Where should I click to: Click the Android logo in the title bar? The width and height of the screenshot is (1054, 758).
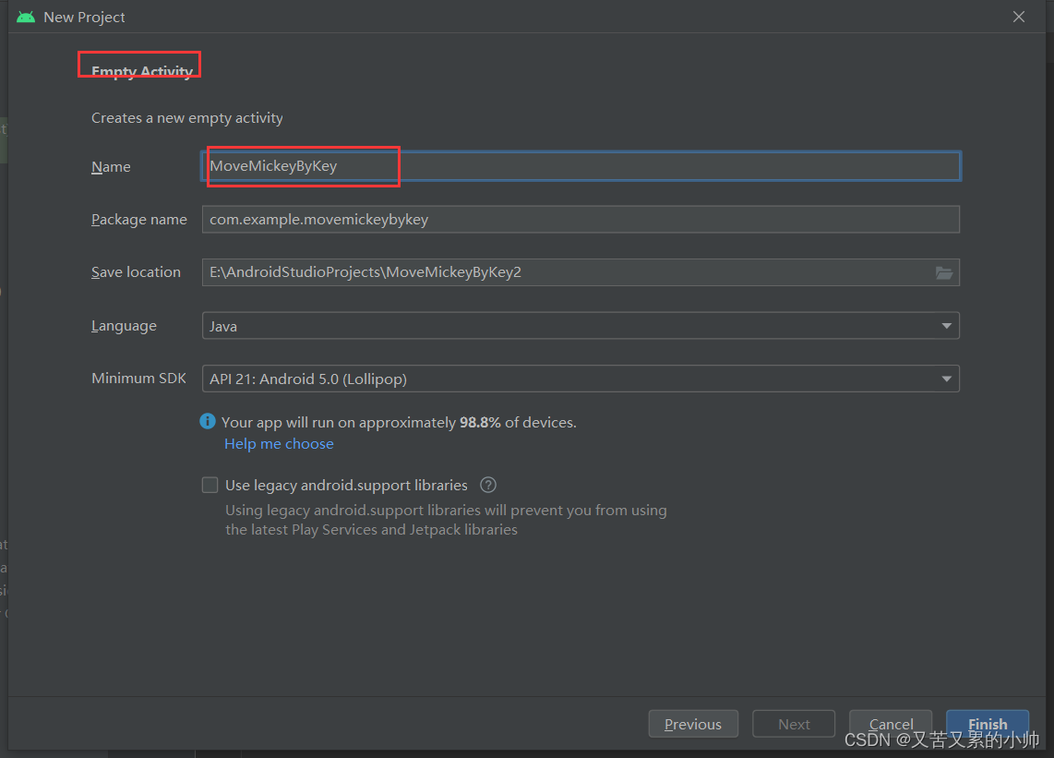coord(26,17)
